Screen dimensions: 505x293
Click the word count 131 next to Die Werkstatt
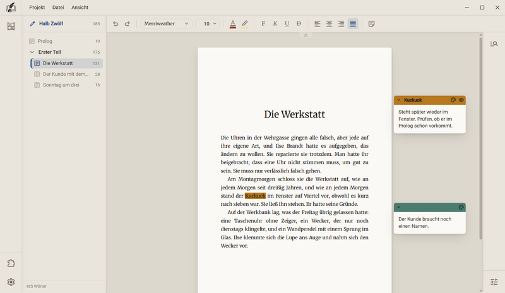click(97, 64)
